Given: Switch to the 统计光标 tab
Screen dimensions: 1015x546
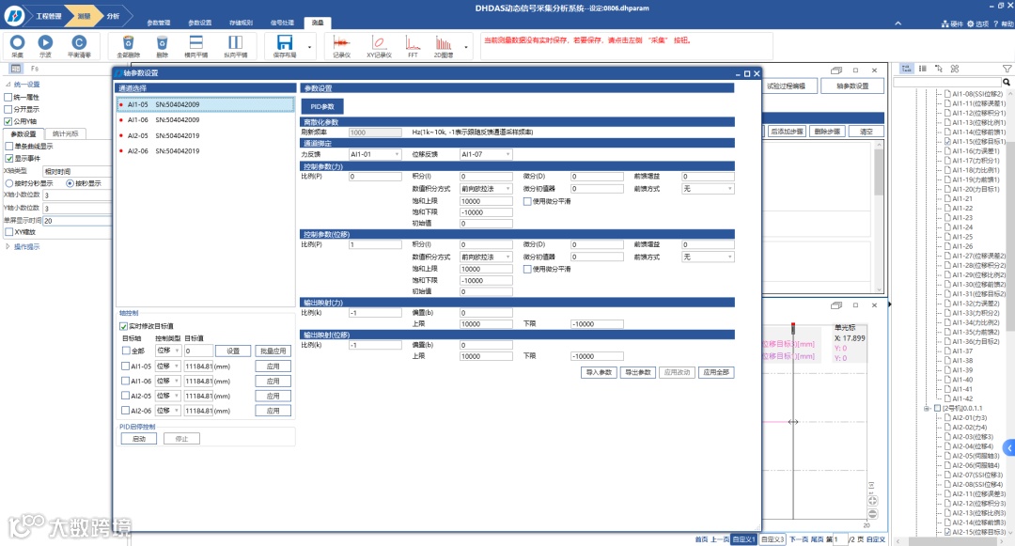Looking at the screenshot, I should point(66,133).
